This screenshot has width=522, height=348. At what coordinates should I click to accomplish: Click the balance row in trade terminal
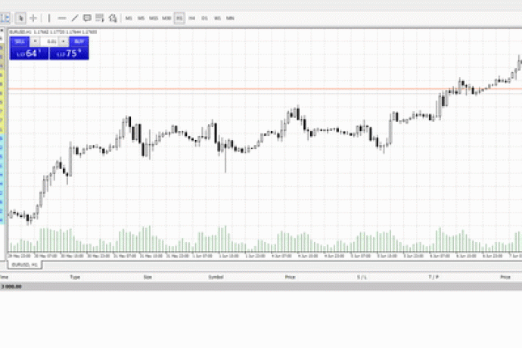pyautogui.click(x=261, y=287)
